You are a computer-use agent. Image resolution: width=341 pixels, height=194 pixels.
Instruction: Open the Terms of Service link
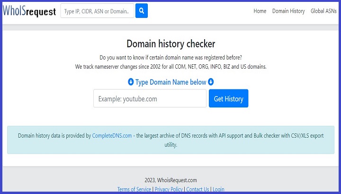coord(135,189)
